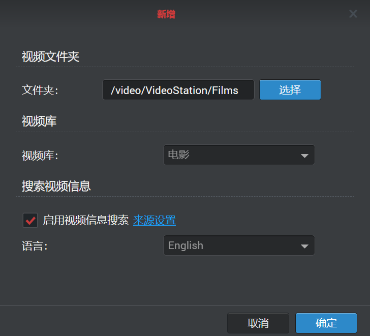Image resolution: width=370 pixels, height=336 pixels.
Task: Open the 来源设置 link
Action: coord(155,220)
